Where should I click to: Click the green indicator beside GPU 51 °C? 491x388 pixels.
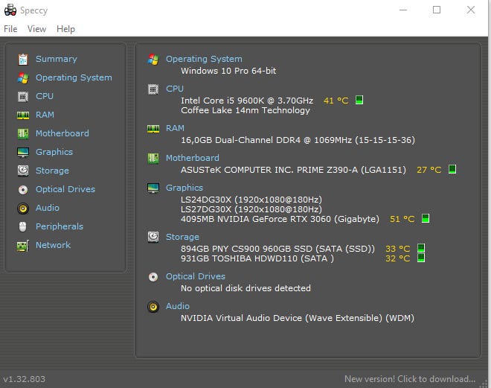coord(426,218)
